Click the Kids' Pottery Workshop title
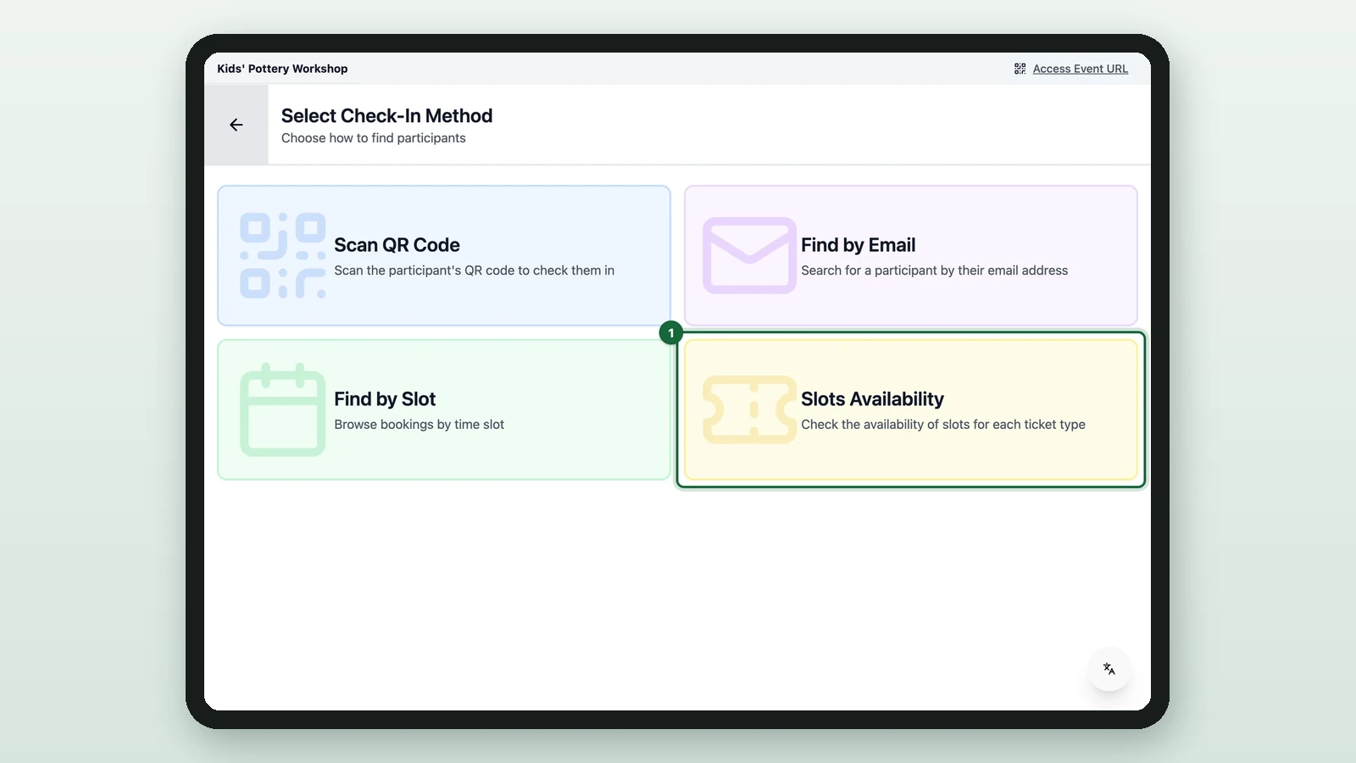This screenshot has height=763, width=1356. (x=282, y=69)
